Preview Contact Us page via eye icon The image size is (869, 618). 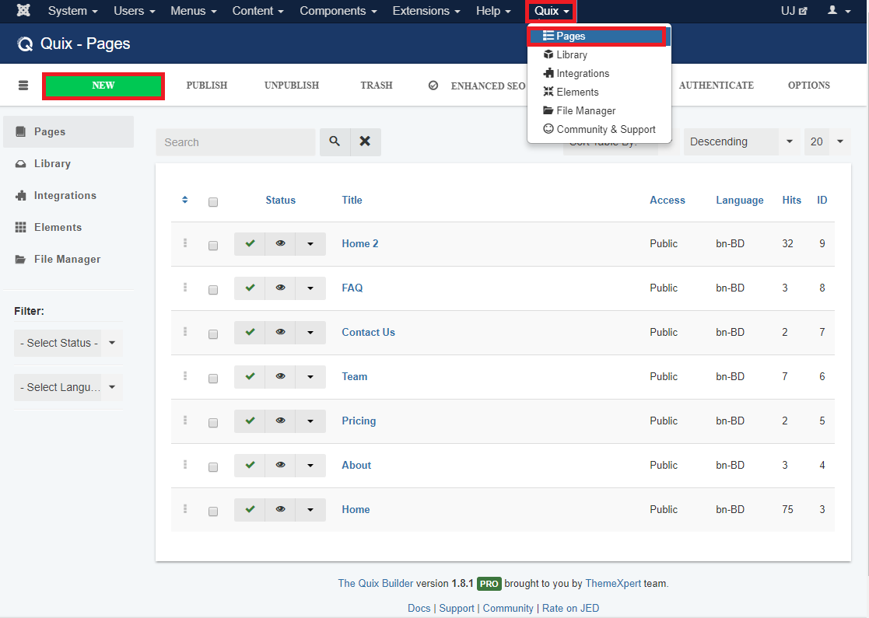click(280, 332)
